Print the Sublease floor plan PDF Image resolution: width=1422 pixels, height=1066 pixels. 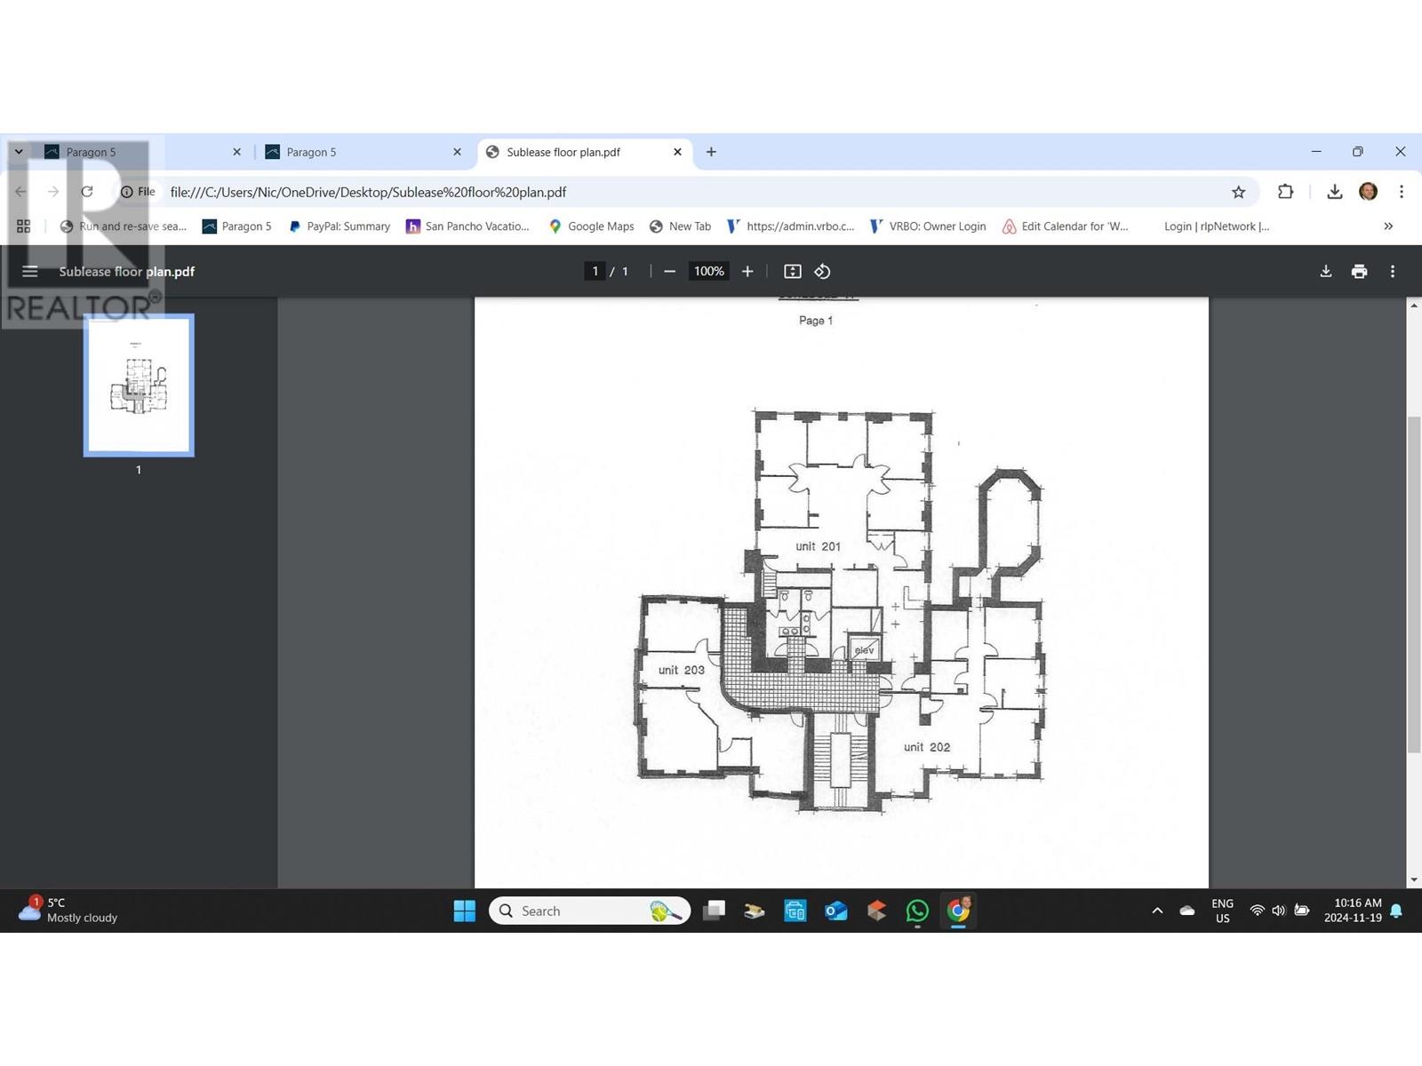pos(1359,272)
